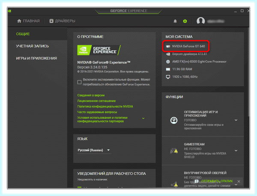Go to the Главная home tab
The width and height of the screenshot is (257, 196).
[x=28, y=21]
